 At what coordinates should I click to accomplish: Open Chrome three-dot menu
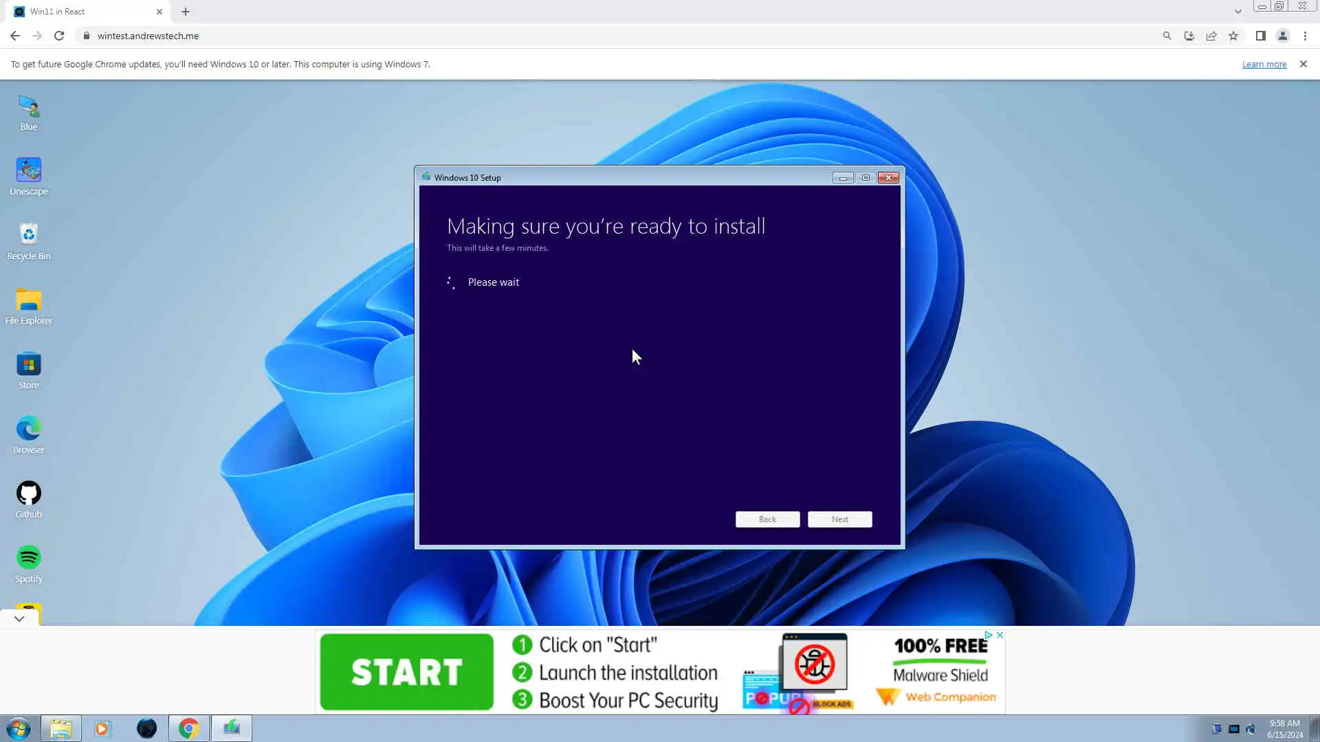click(1305, 36)
